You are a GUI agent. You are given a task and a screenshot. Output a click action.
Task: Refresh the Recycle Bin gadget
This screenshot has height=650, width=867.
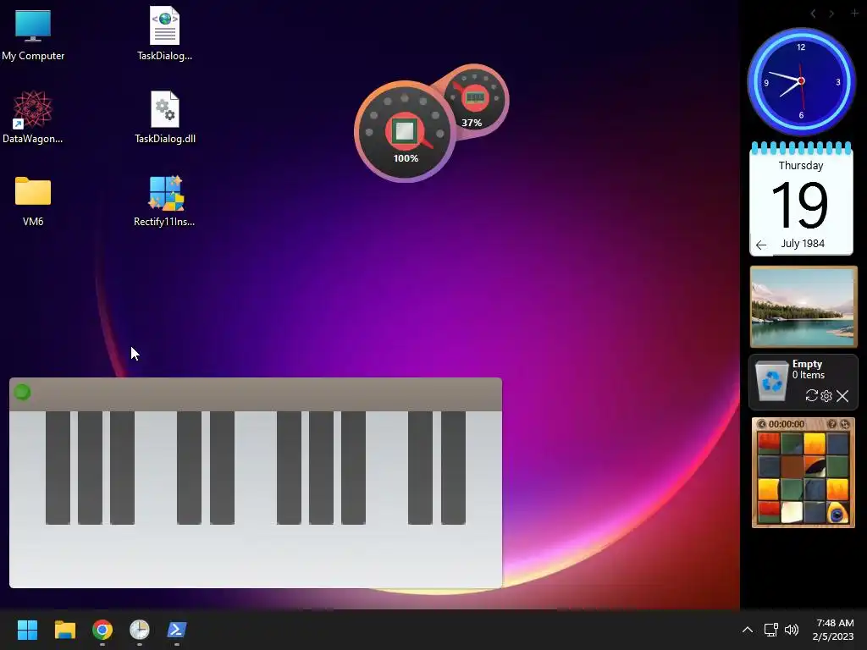(812, 396)
